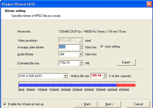
Task: Increase average video bitrate with up arrow
Action: click(81, 46)
